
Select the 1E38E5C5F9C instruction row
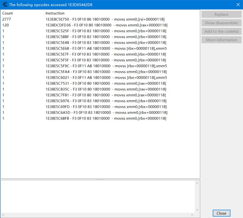pyautogui.click(x=106, y=66)
